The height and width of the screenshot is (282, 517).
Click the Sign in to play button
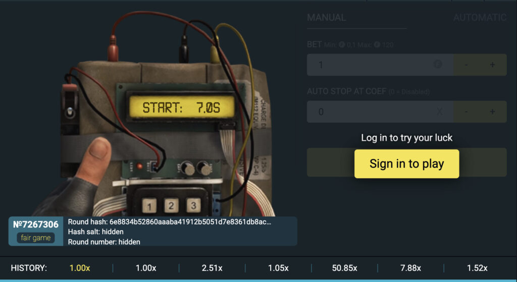click(x=406, y=164)
